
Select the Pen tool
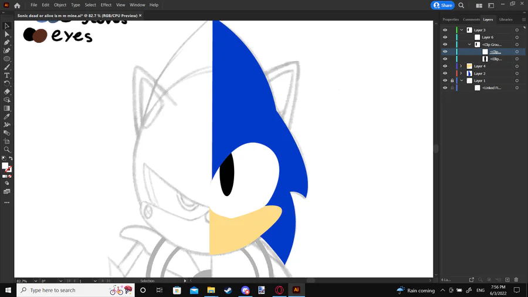coord(6,42)
